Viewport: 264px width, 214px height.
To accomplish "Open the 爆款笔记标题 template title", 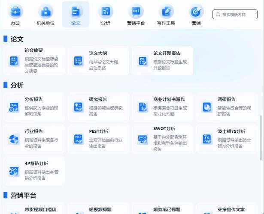I will pyautogui.click(x=167, y=209).
